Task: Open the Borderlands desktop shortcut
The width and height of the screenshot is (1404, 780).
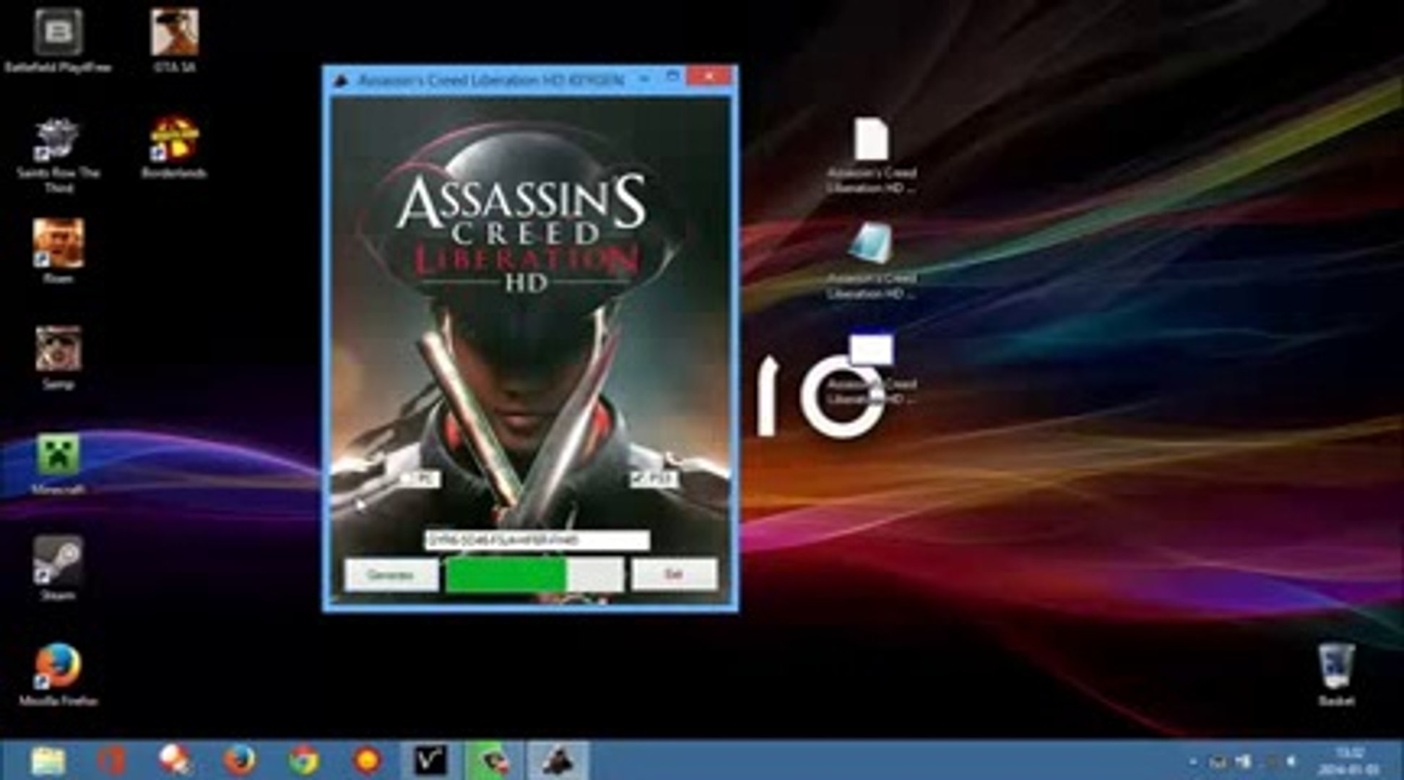Action: pyautogui.click(x=173, y=140)
